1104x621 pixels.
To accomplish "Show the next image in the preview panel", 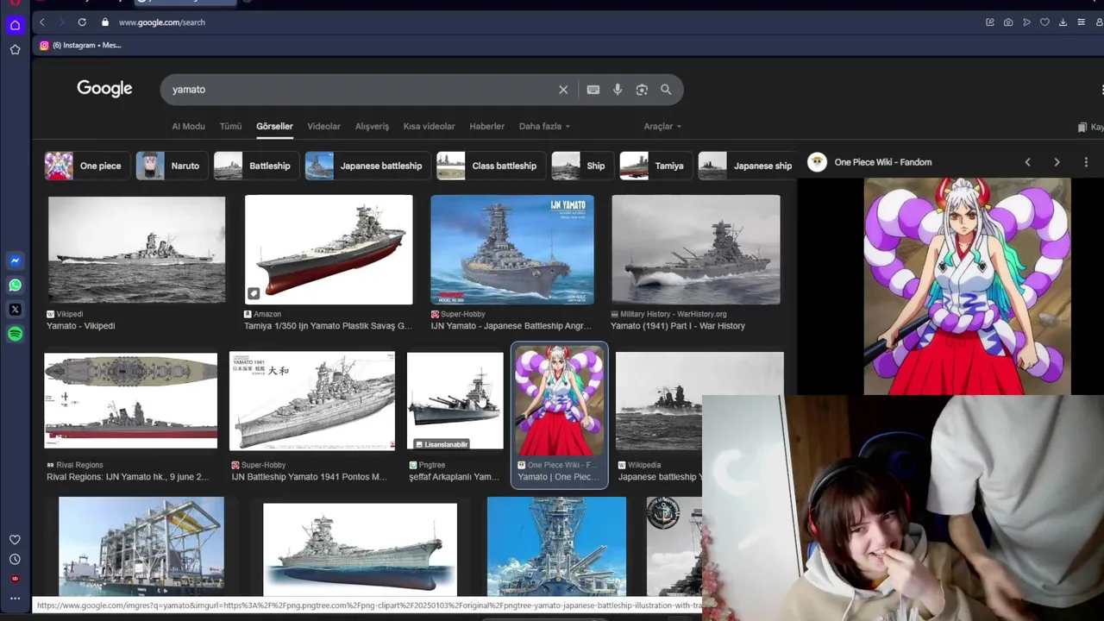I will click(1057, 162).
